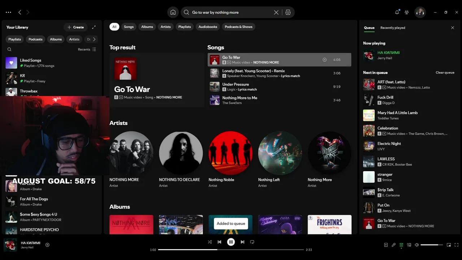462x260 pixels.
Task: Open the Liked Songs playlist
Action: point(52,63)
